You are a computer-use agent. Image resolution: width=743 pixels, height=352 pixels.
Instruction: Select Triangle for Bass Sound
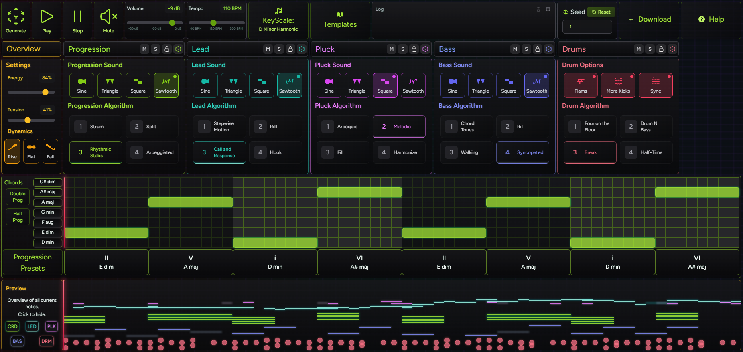tap(481, 85)
